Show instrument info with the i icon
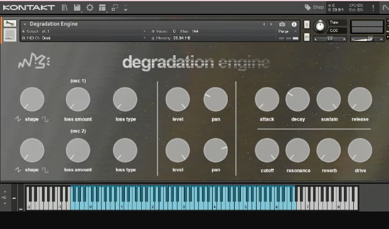389x229 pixels. [x=294, y=24]
